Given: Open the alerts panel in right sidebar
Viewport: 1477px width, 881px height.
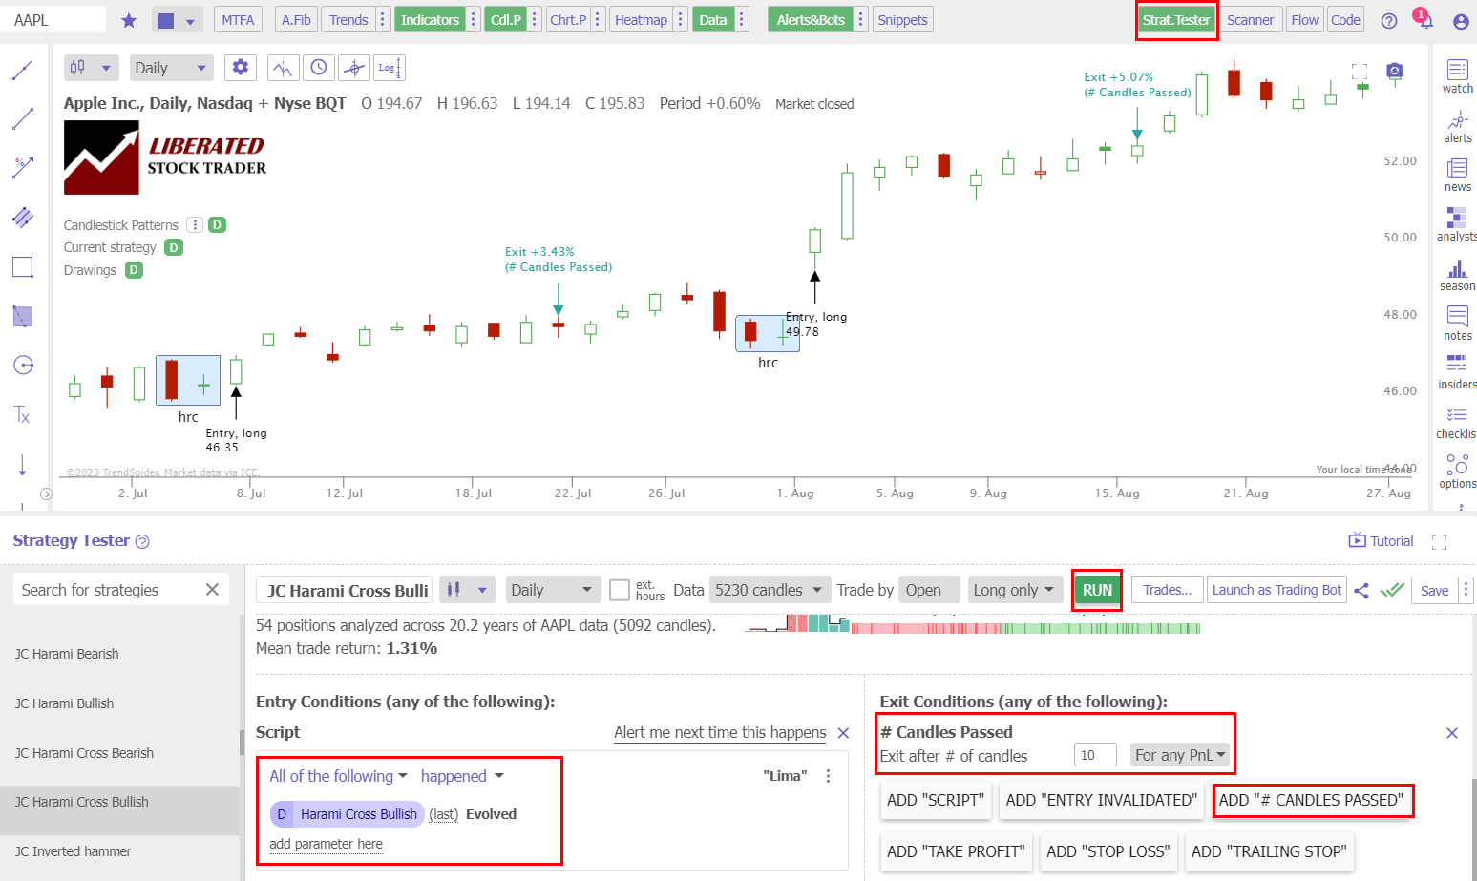Looking at the screenshot, I should [1457, 127].
